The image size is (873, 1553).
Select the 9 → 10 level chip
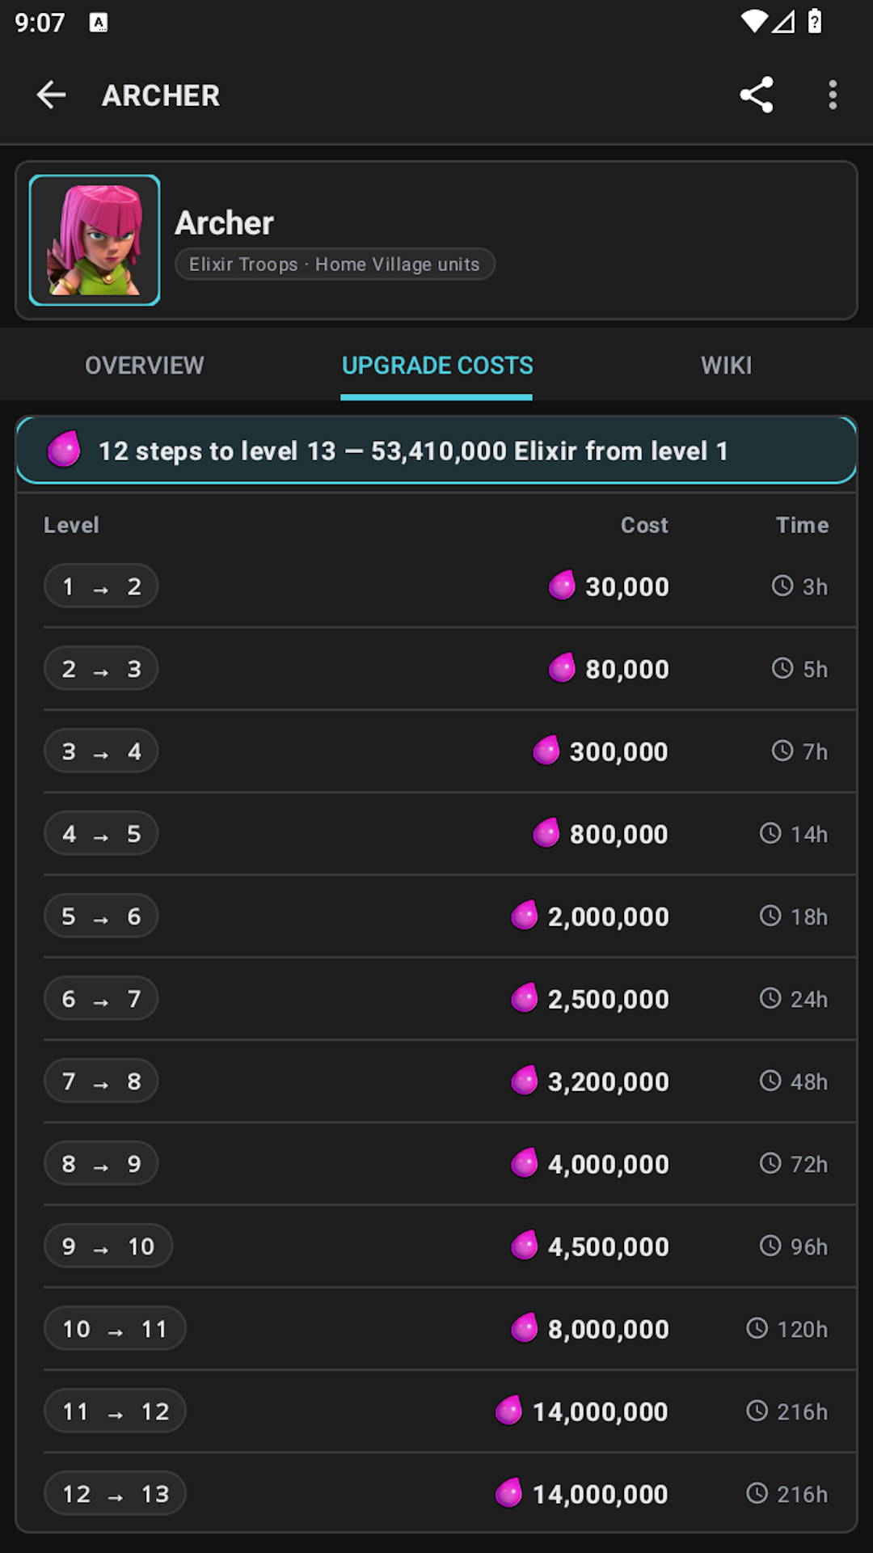(108, 1246)
